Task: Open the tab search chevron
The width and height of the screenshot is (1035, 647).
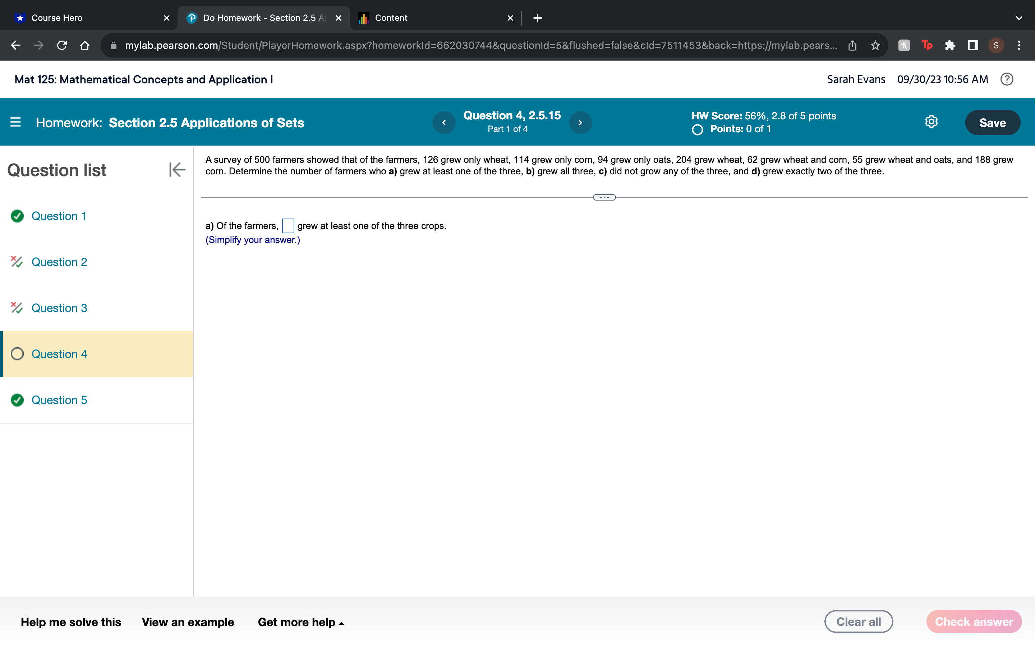Action: pyautogui.click(x=1019, y=18)
